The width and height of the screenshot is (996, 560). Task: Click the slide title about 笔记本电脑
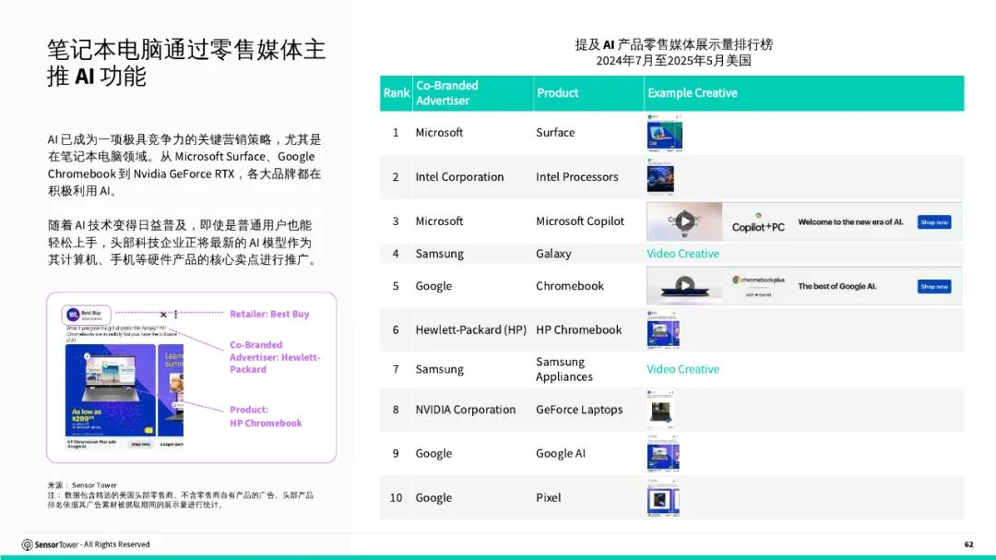point(186,63)
